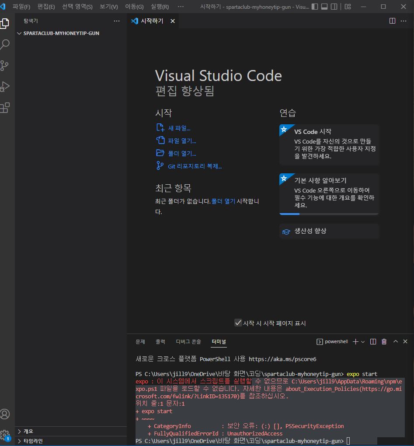Open the 생산성 향상 walkthrough card

pos(329,231)
